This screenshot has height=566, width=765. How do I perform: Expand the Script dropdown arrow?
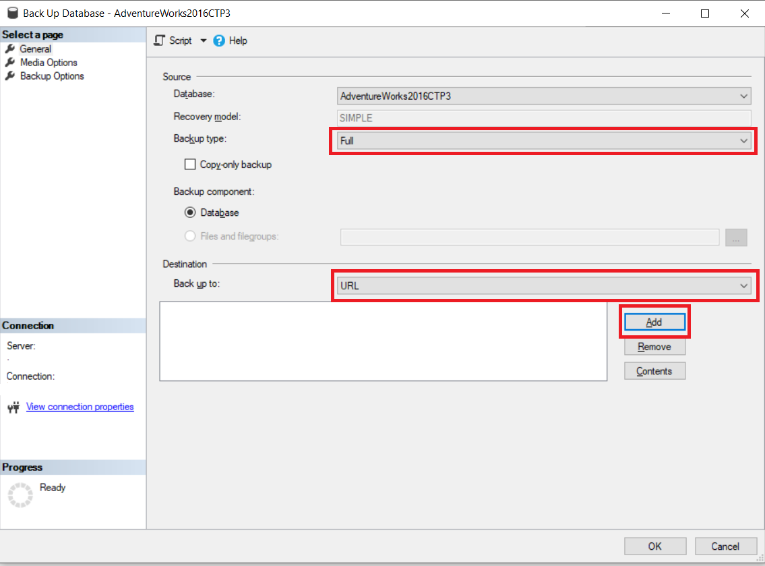[204, 40]
